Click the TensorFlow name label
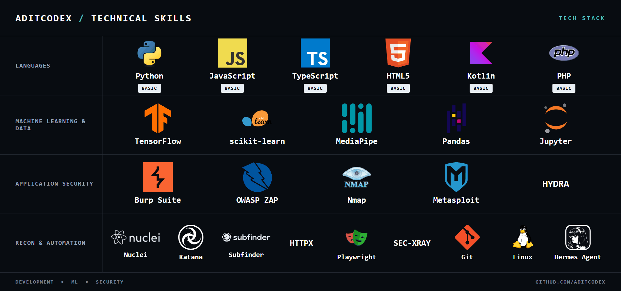The height and width of the screenshot is (291, 621). [158, 141]
